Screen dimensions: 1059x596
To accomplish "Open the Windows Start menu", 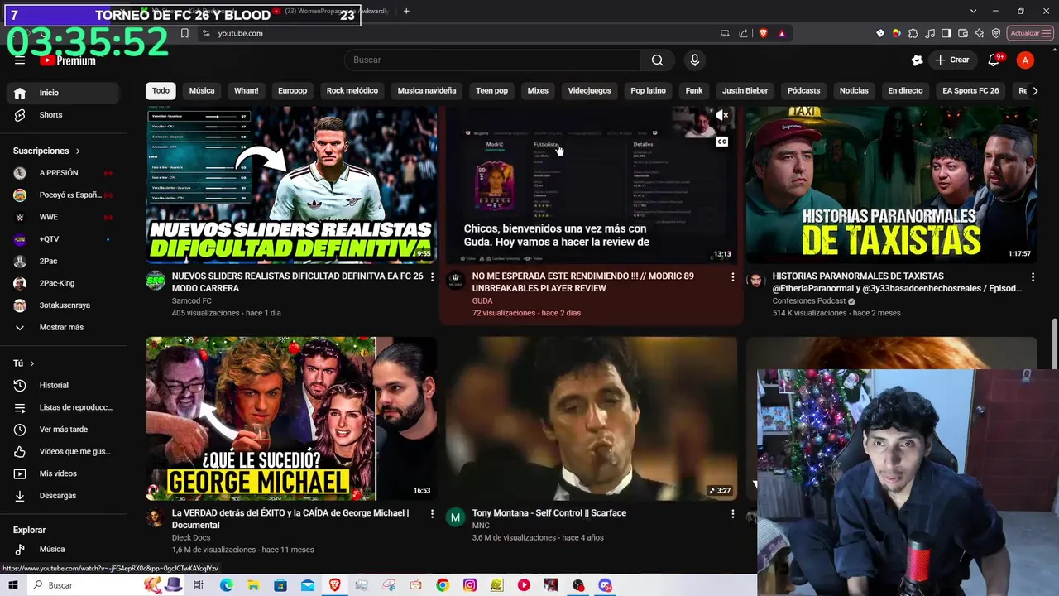I will click(15, 585).
